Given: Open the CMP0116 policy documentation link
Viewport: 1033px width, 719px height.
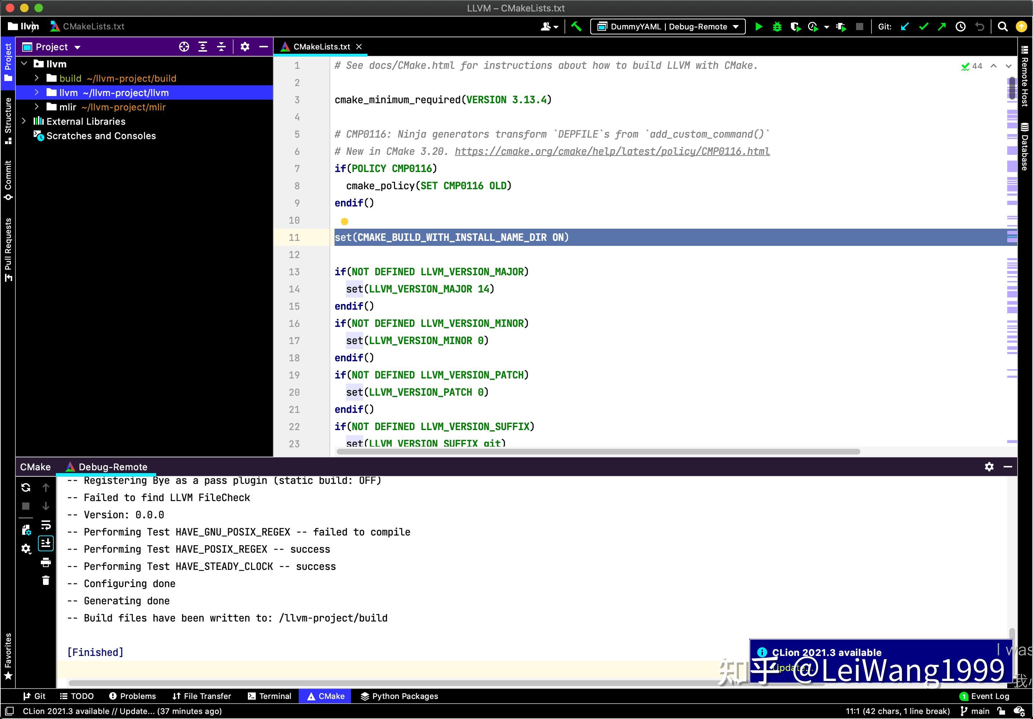Looking at the screenshot, I should click(x=612, y=151).
